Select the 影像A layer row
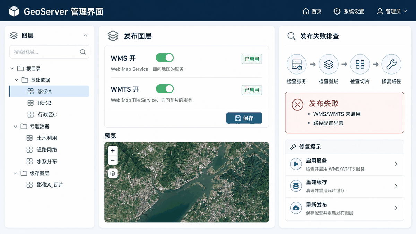 pyautogui.click(x=49, y=92)
